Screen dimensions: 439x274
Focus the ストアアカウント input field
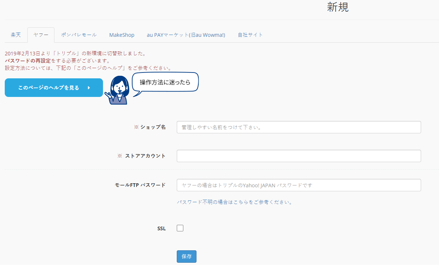tap(299, 156)
